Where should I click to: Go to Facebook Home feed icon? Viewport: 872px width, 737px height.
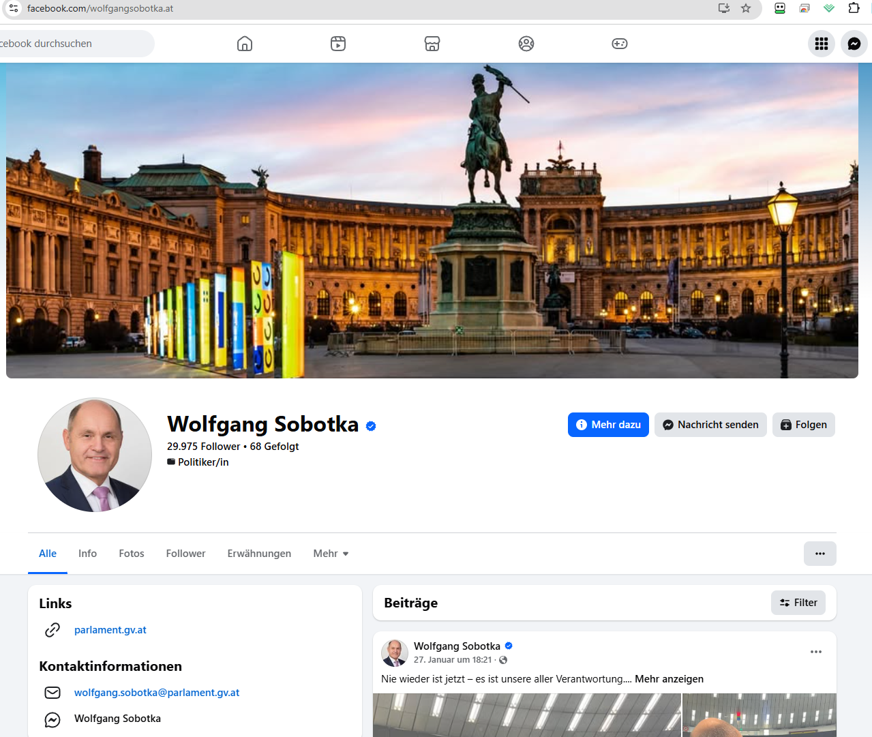pos(245,44)
